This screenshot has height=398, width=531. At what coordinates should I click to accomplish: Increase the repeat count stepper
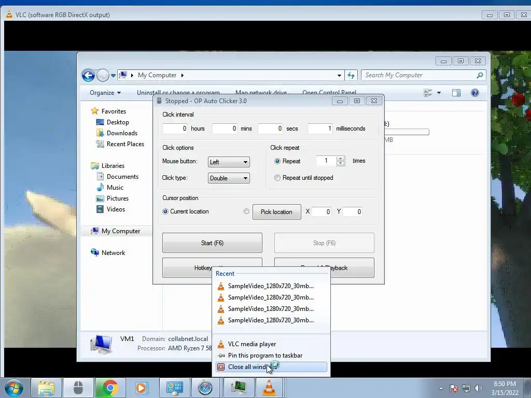(341, 159)
